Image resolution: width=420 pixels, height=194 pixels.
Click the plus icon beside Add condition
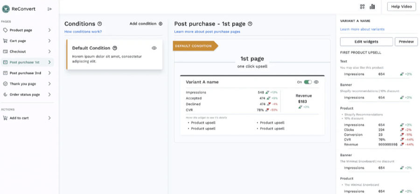161,24
